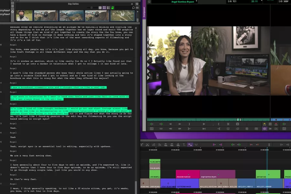Click the Angel Gamboa Bryant purple timeline clip
The width and height of the screenshot is (291, 194).
tap(218, 174)
